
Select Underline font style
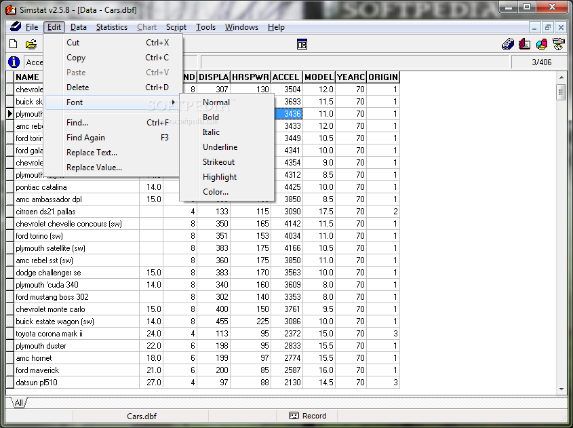pos(227,147)
